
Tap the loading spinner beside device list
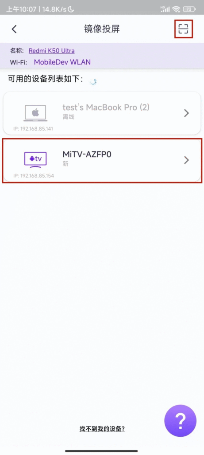click(x=93, y=82)
